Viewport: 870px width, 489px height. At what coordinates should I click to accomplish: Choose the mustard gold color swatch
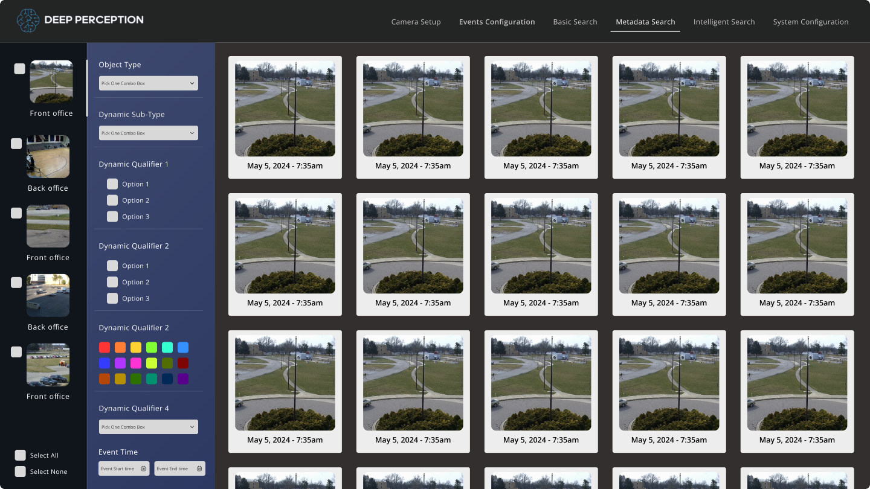pos(120,379)
